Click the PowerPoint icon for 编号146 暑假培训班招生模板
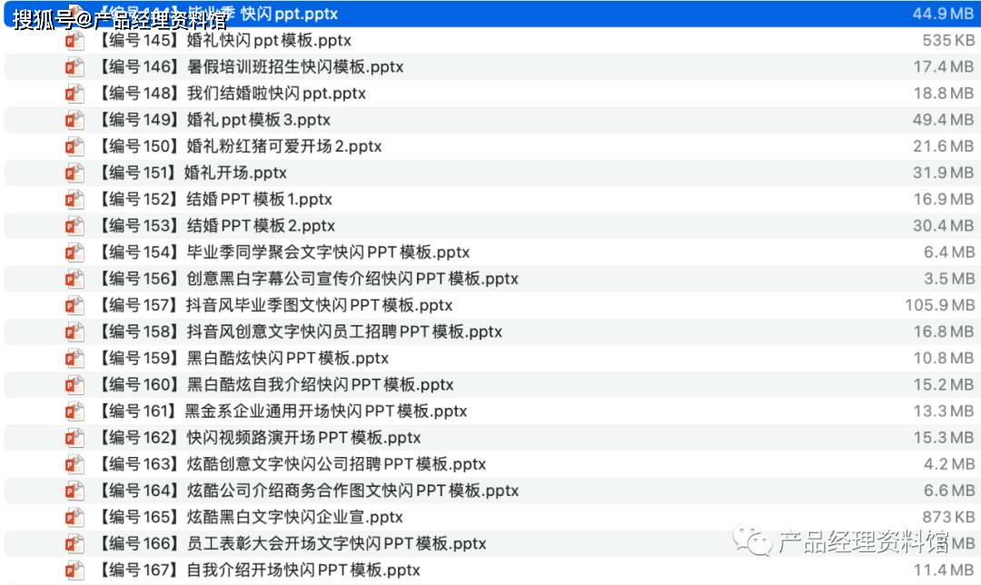981x585 pixels. [74, 66]
